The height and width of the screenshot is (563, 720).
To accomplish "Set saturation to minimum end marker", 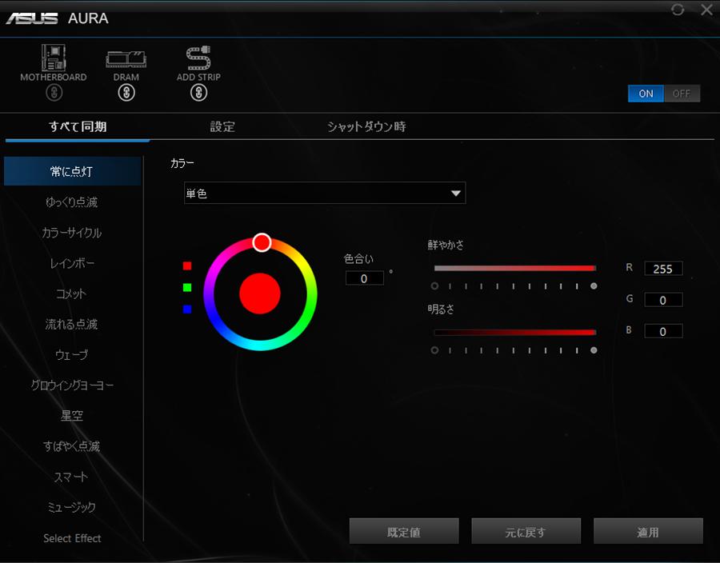I will 434,285.
